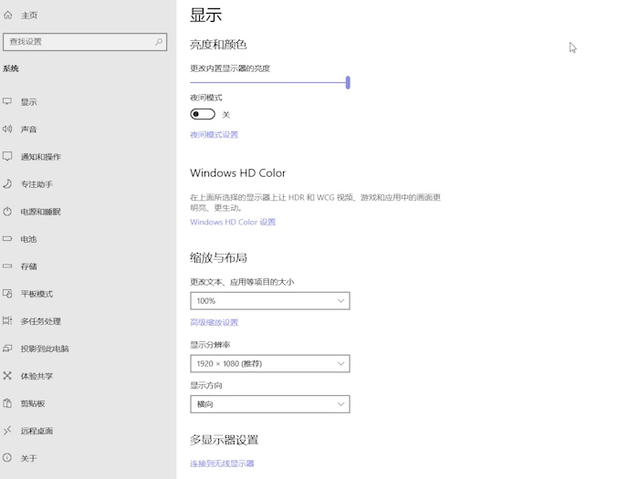Click inside the 查找设置 search box
The height and width of the screenshot is (479, 639).
click(85, 42)
